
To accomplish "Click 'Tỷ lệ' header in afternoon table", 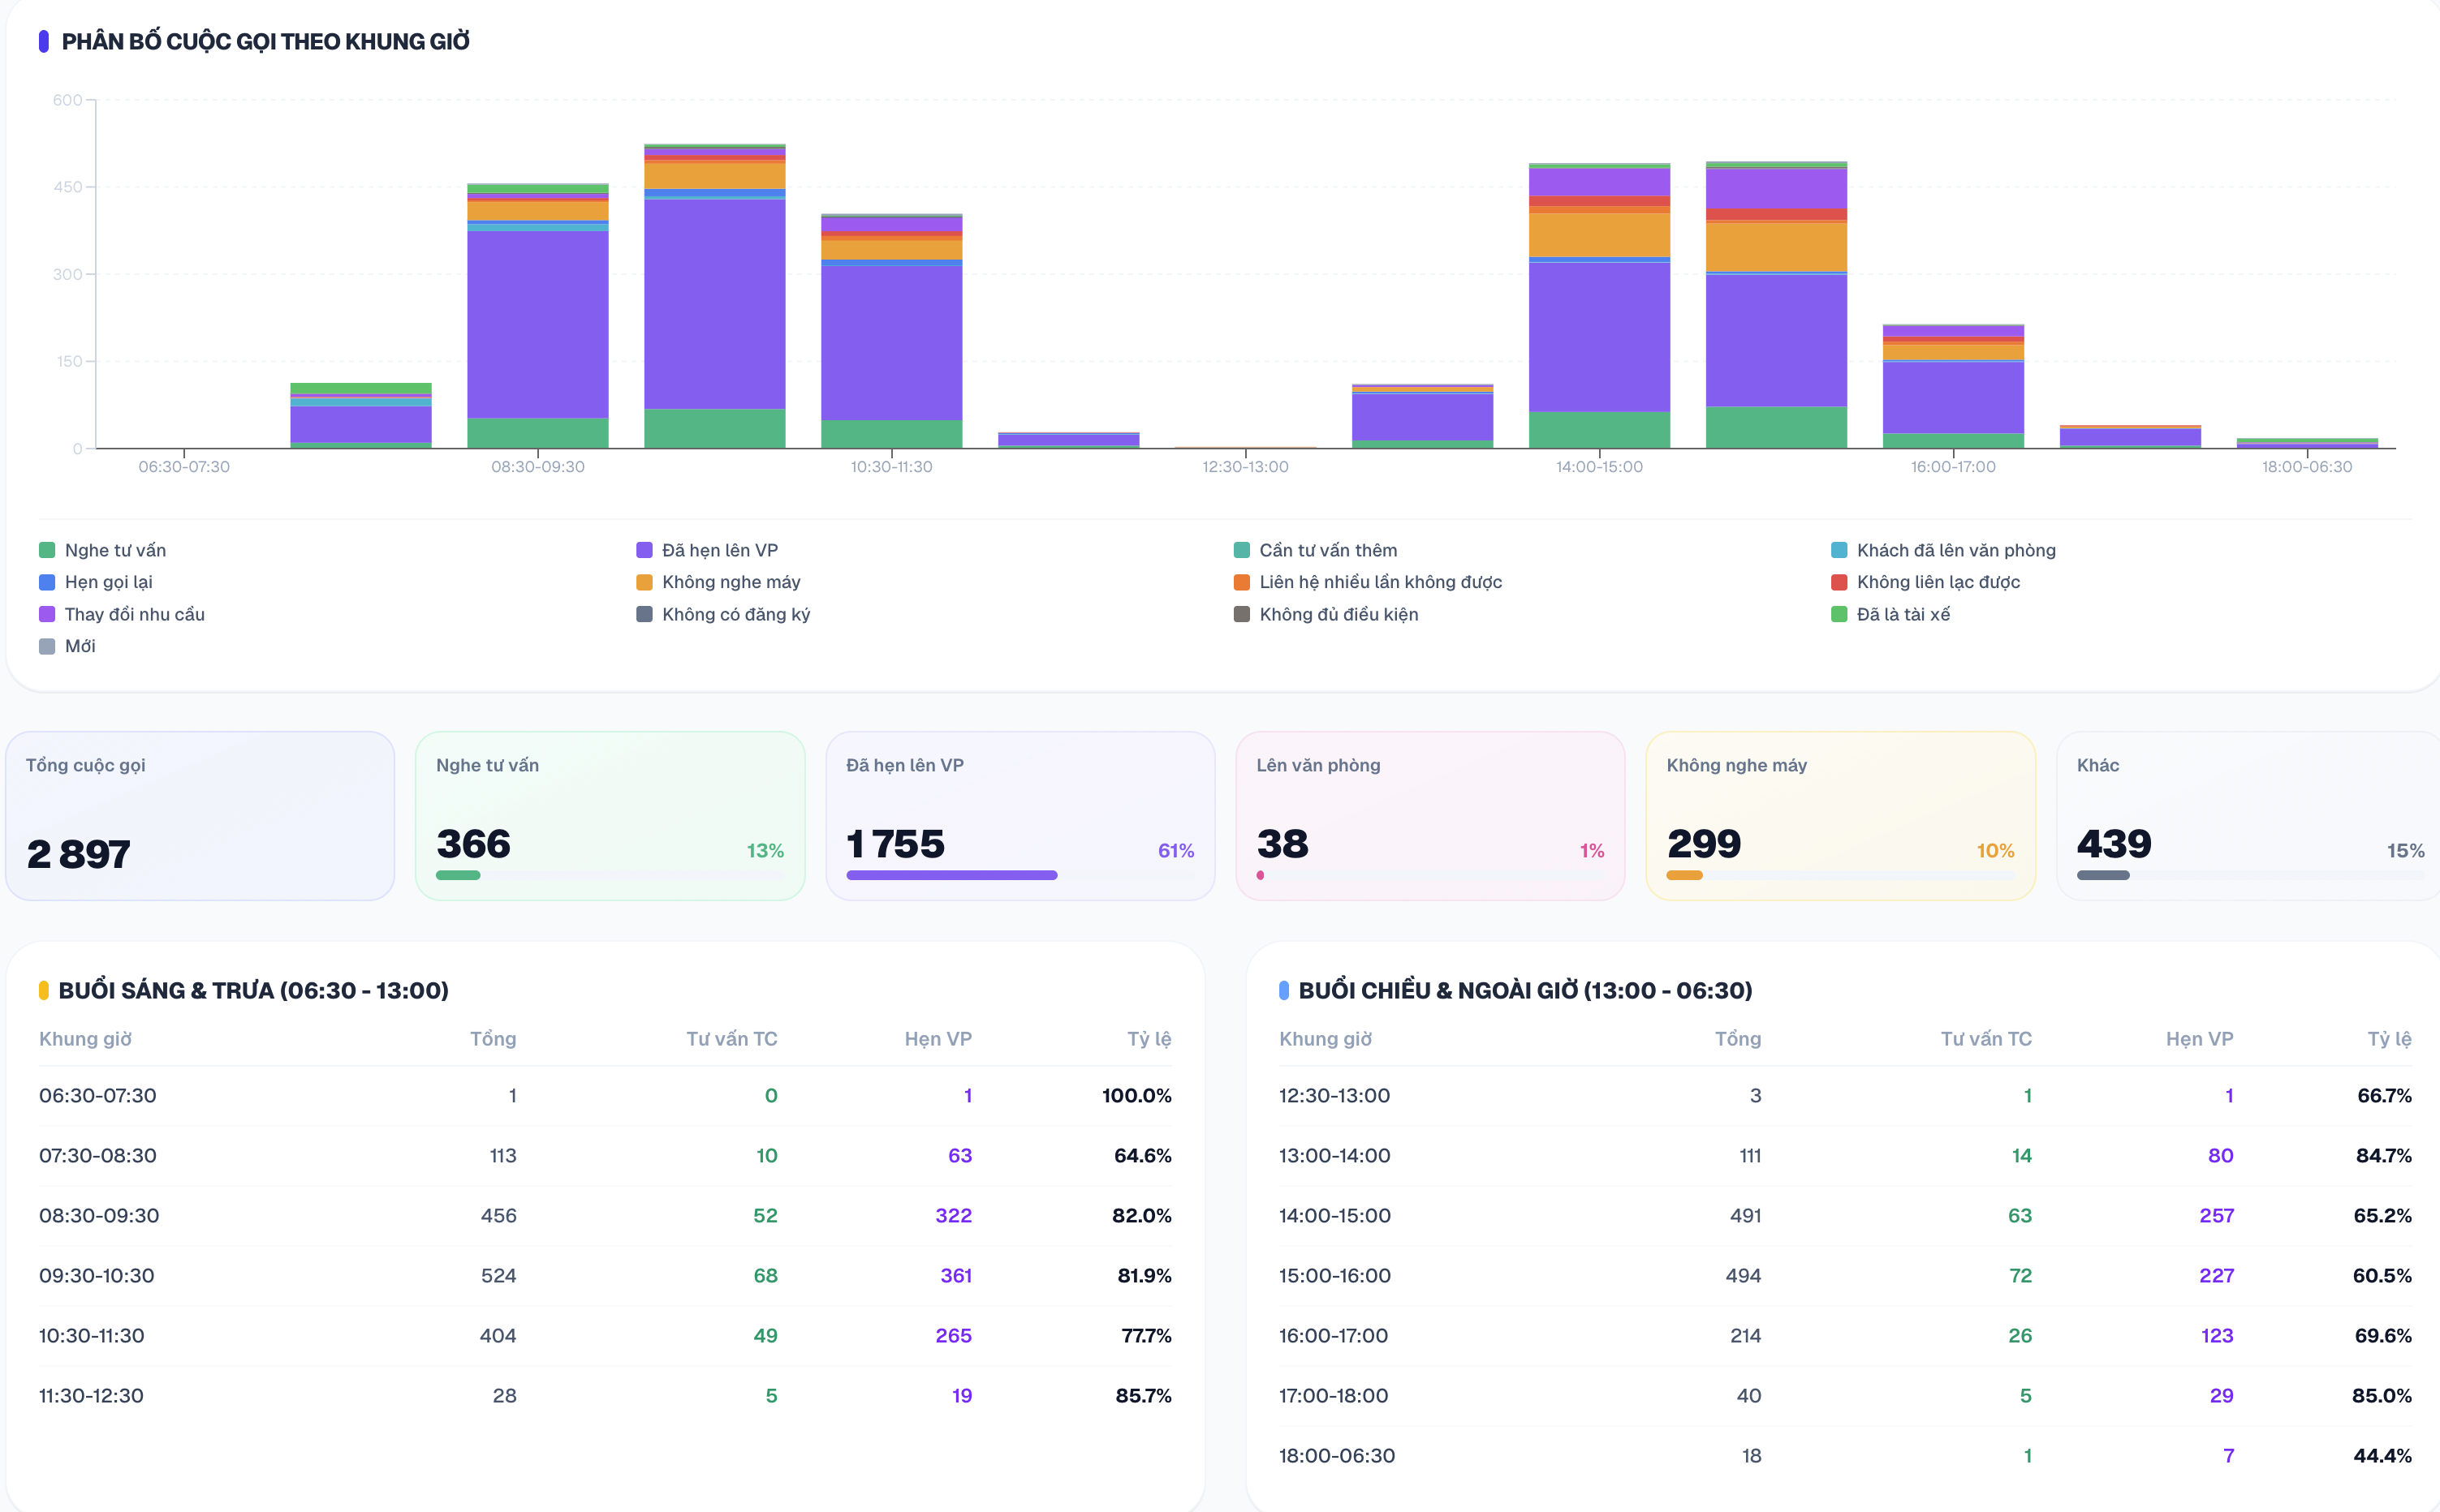I will click(x=2389, y=1039).
